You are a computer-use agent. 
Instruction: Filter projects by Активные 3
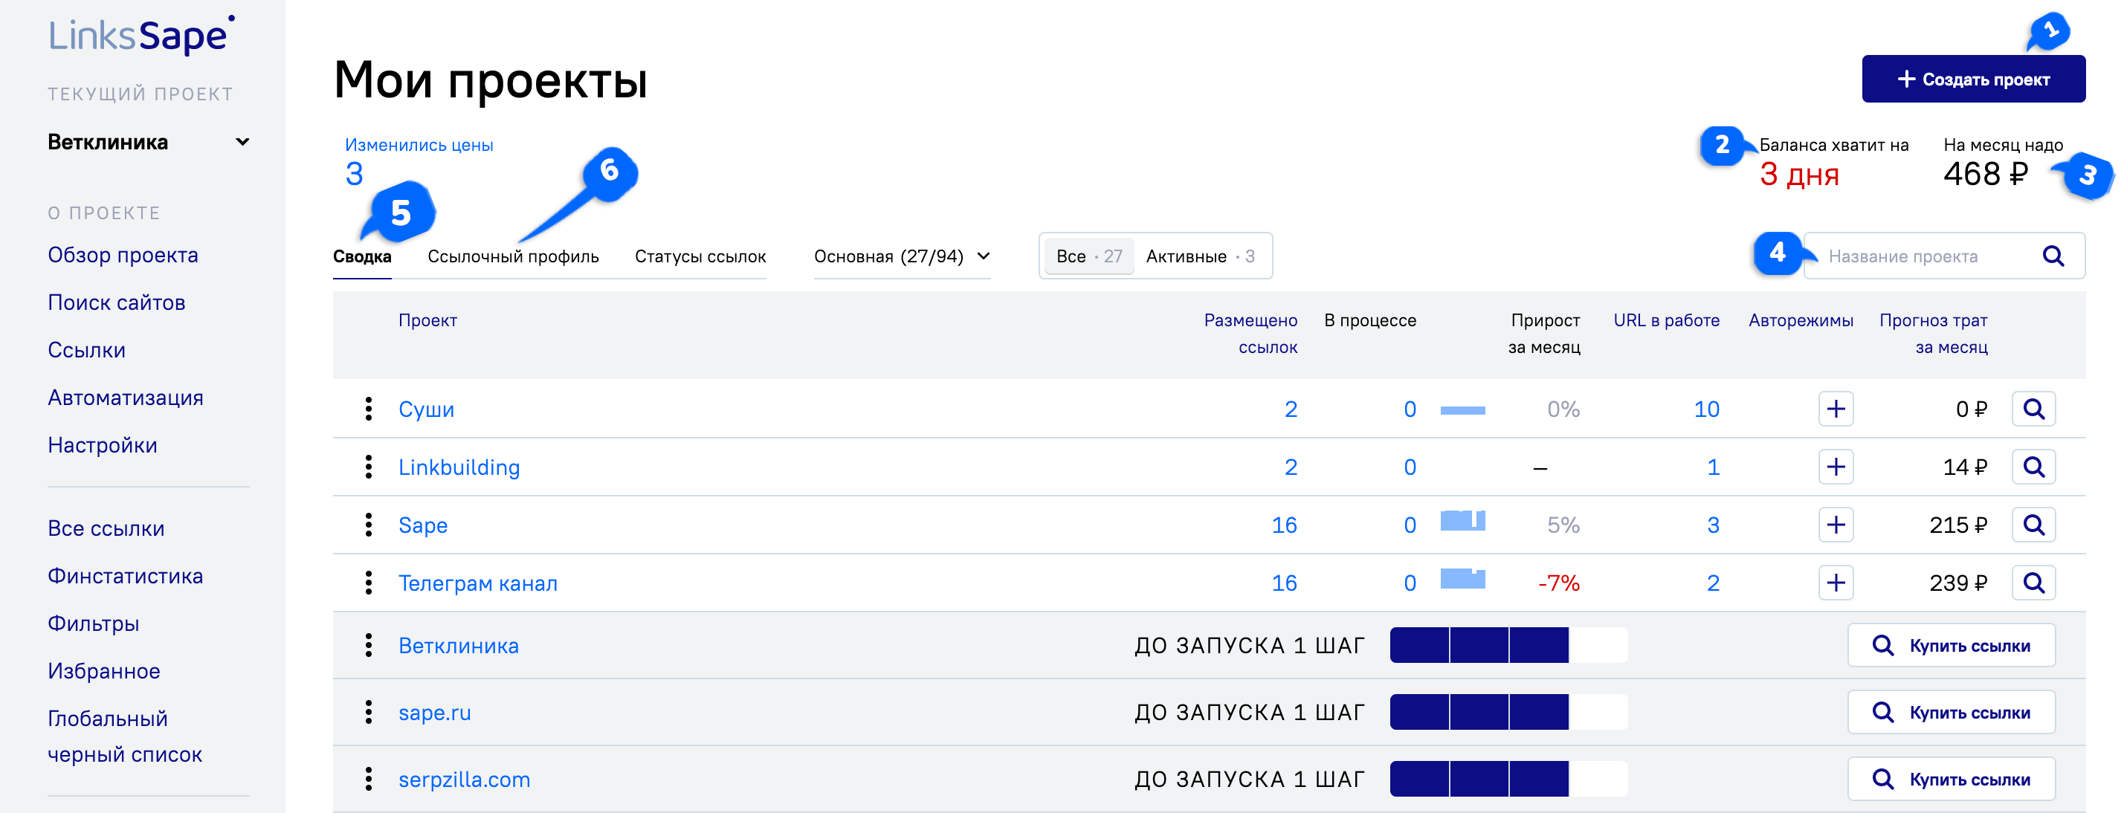pyautogui.click(x=1201, y=256)
